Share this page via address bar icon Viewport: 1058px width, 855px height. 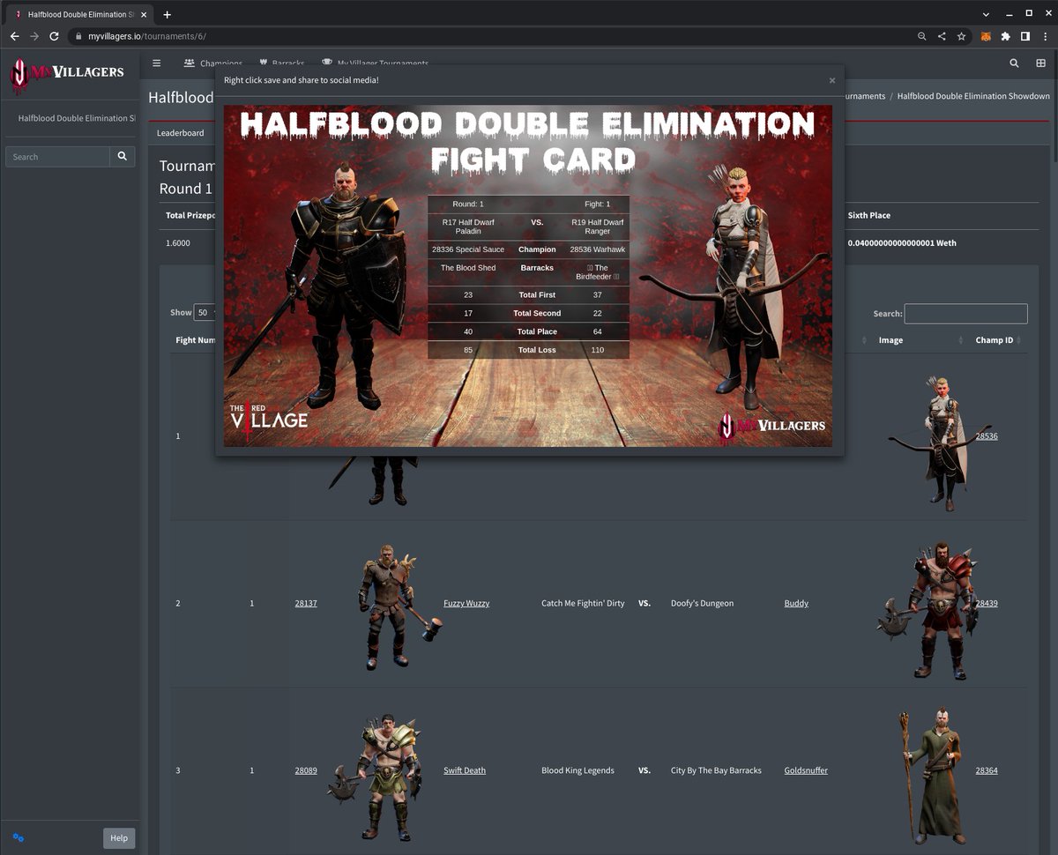(x=942, y=36)
